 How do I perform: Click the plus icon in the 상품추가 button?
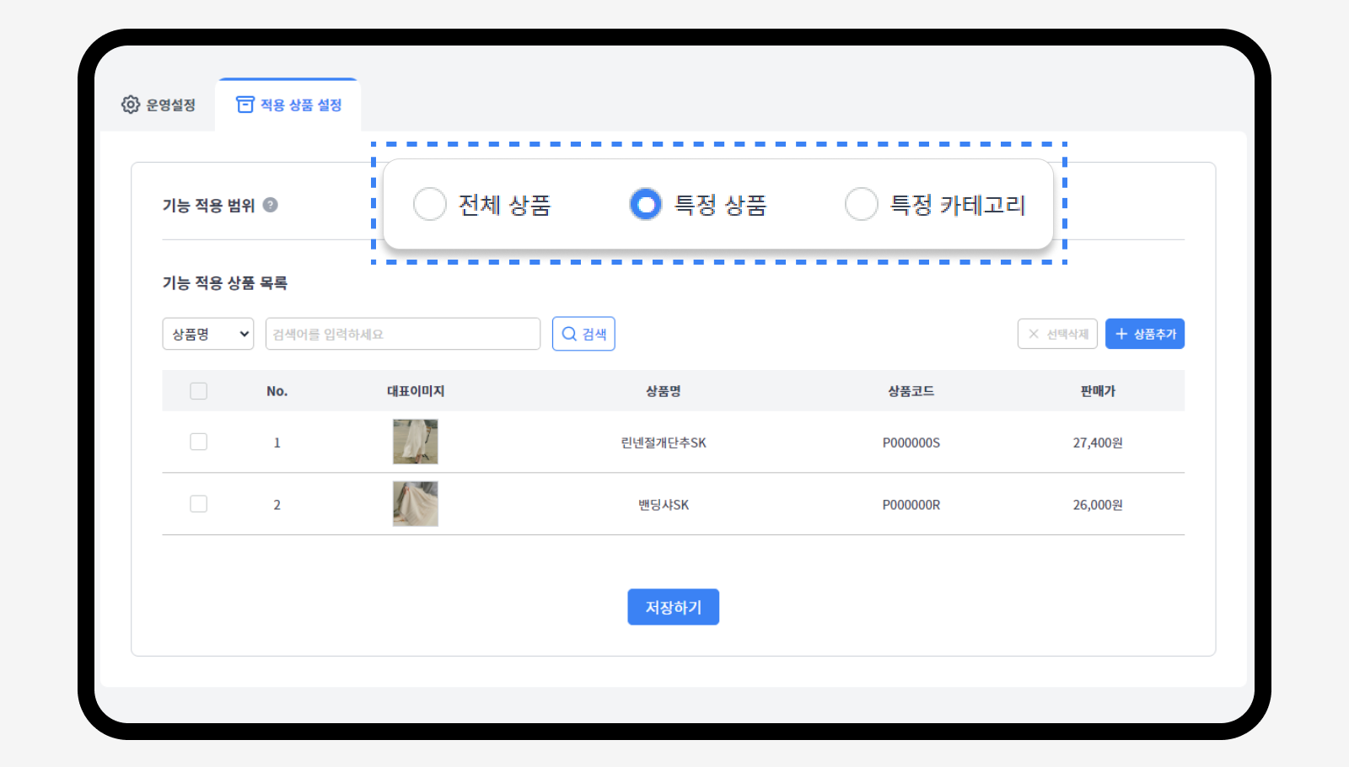pos(1121,334)
